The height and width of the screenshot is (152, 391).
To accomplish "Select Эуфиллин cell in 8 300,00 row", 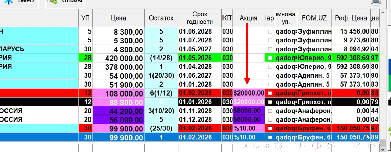I will 314,32.
